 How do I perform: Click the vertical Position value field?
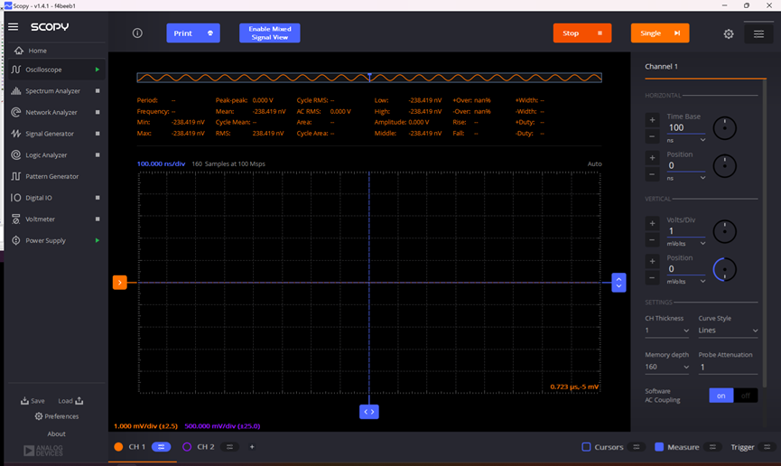click(x=686, y=269)
